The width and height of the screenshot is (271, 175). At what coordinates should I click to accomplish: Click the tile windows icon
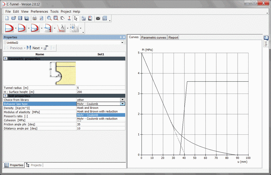(84, 18)
